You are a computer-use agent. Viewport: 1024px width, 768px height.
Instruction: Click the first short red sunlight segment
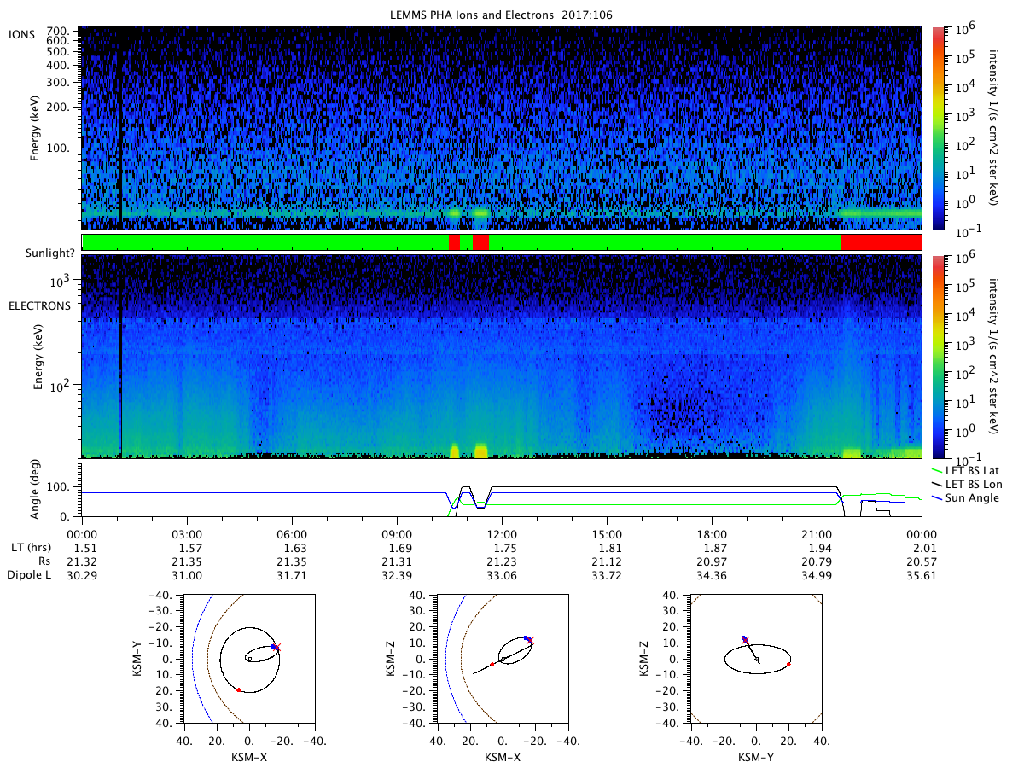454,242
